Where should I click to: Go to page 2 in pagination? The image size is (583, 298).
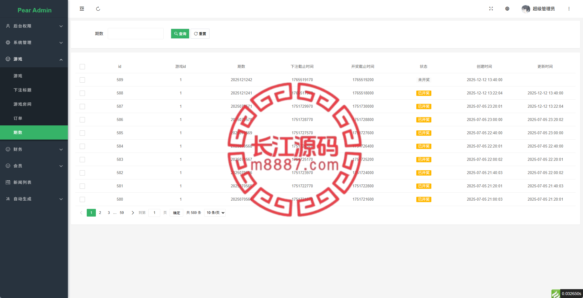(x=100, y=213)
